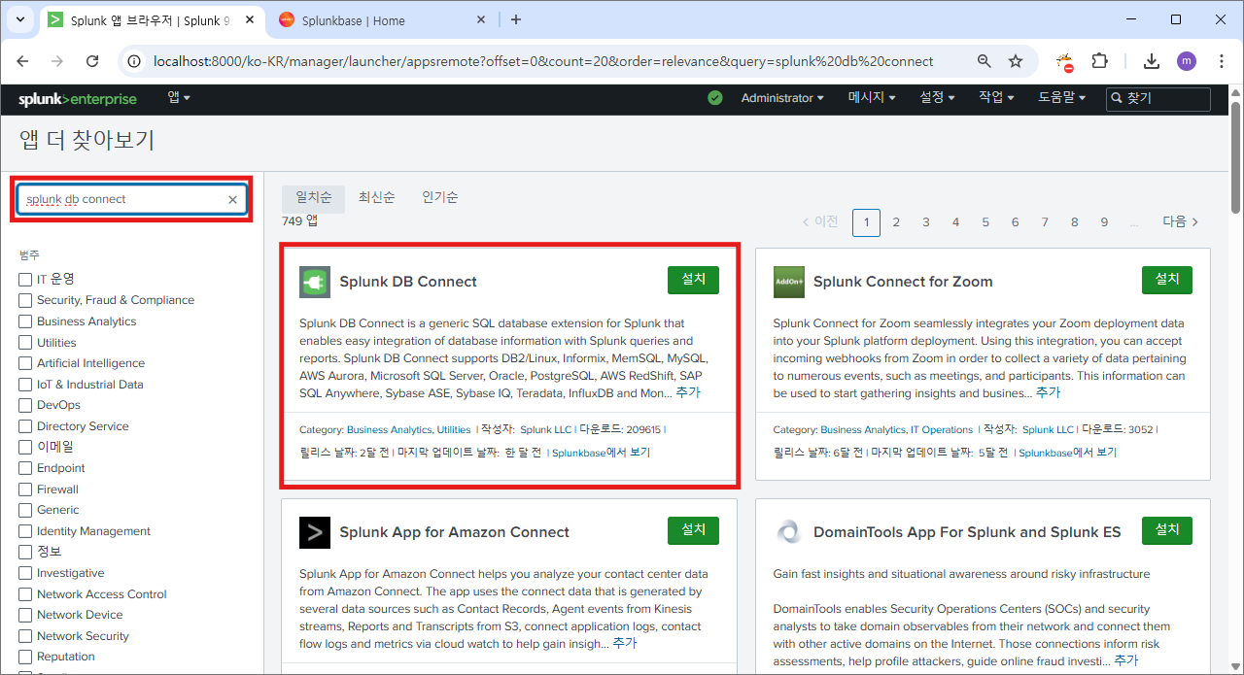The image size is (1244, 675).
Task: Click the green health status check icon
Action: pos(715,98)
